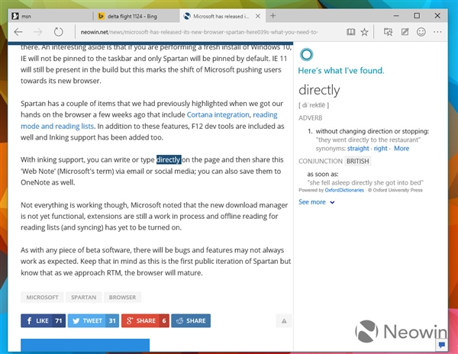Share article on Google Plus

click(145, 320)
